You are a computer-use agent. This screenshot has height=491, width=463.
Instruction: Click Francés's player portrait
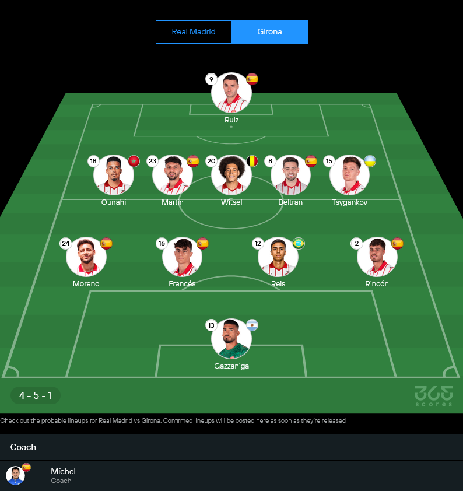[182, 257]
